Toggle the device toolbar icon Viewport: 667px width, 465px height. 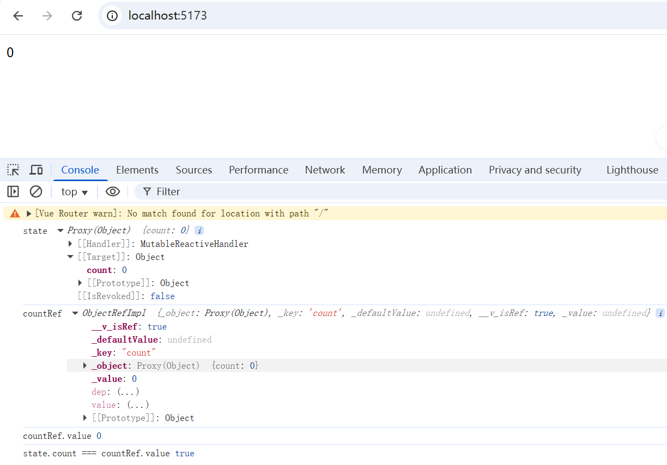(x=36, y=170)
